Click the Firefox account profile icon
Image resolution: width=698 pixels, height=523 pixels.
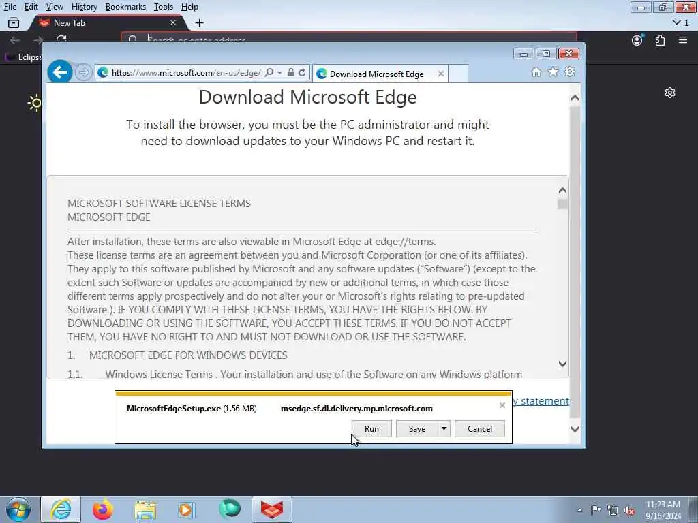[x=637, y=40]
